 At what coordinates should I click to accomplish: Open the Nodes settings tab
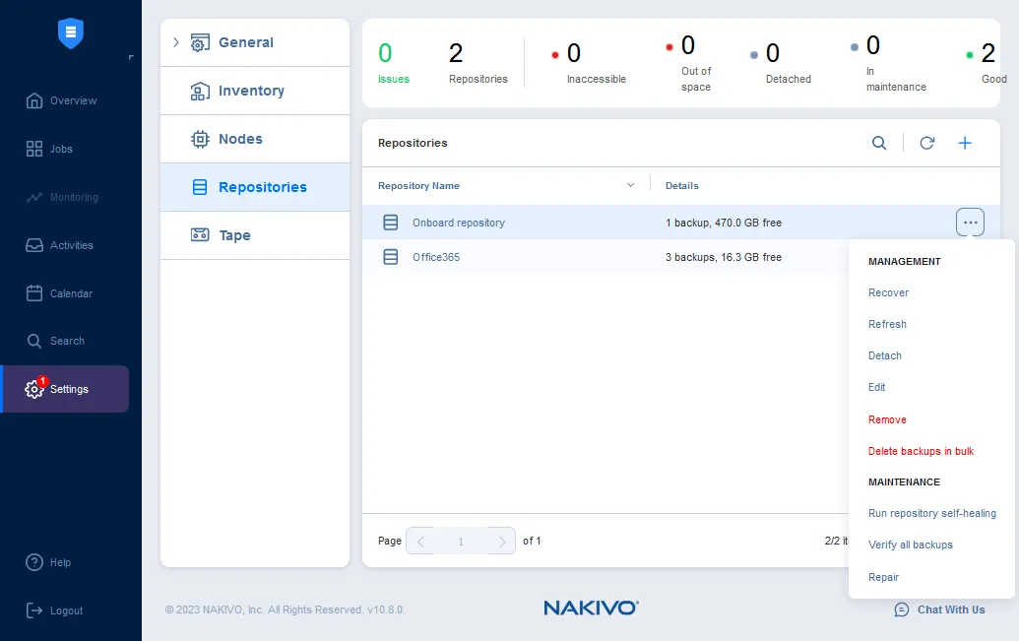(240, 139)
